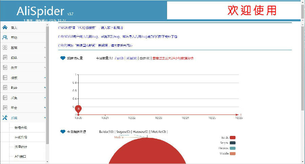Click the notebook icon in sidebar row below grid icon
Viewport: 305px width, 164px height.
click(5, 58)
